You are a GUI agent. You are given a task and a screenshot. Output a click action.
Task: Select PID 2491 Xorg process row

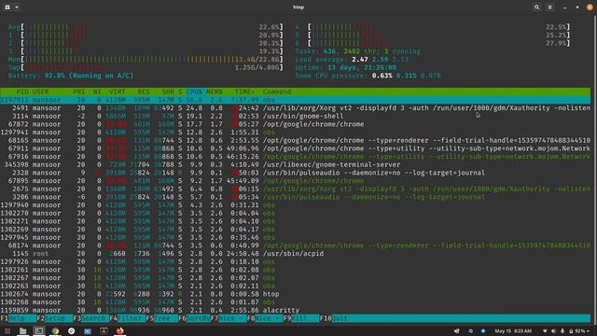pyautogui.click(x=295, y=108)
